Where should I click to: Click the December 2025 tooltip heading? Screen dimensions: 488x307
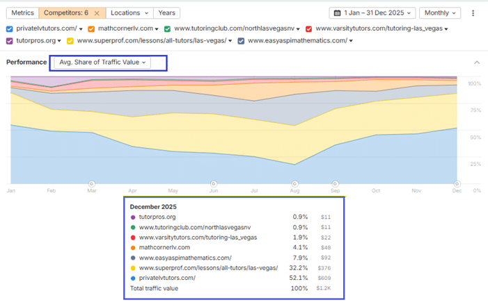153,207
